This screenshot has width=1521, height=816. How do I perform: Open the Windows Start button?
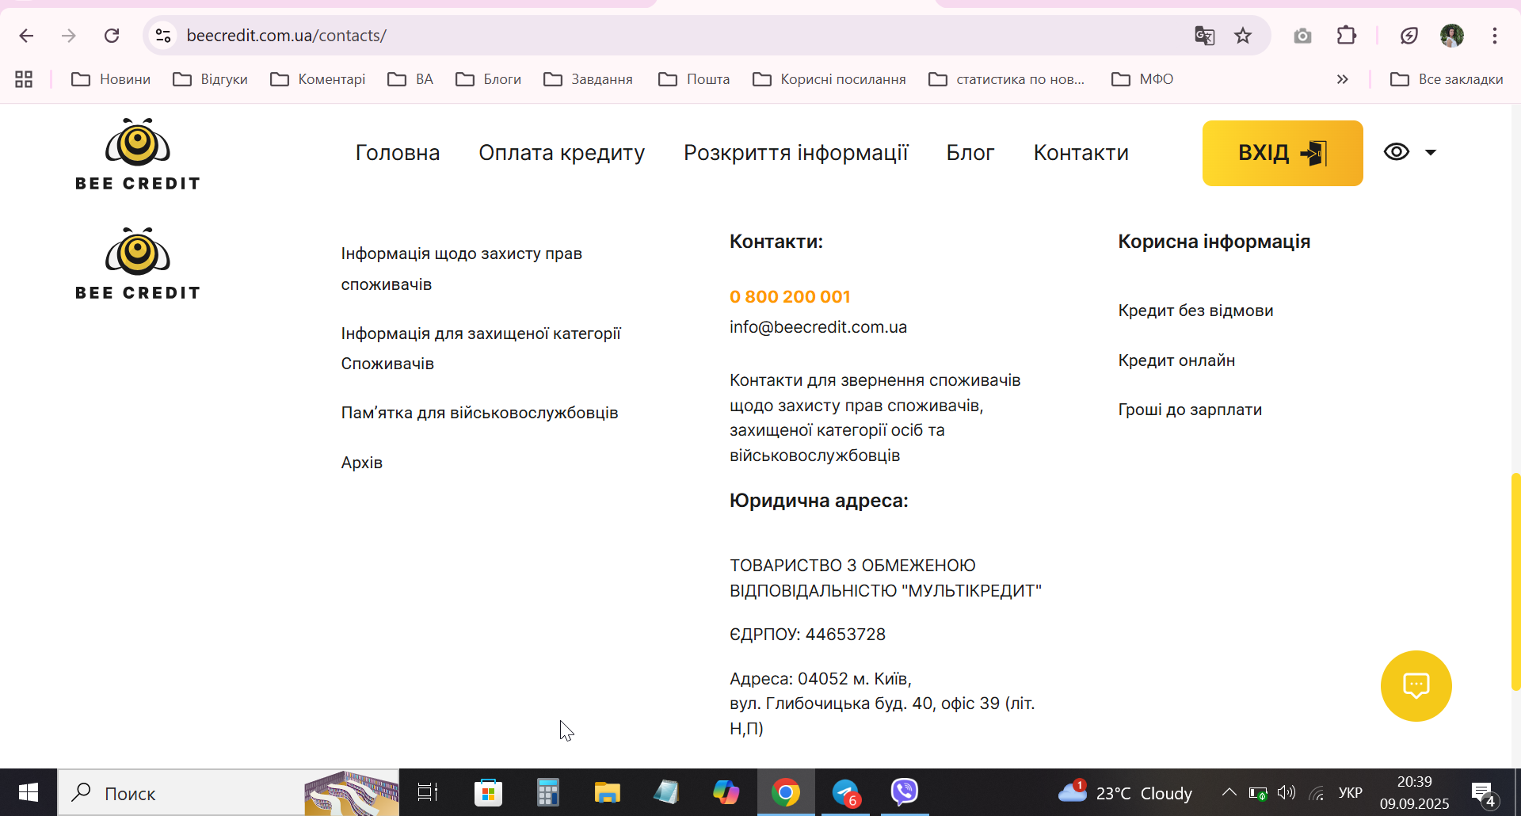pos(29,793)
